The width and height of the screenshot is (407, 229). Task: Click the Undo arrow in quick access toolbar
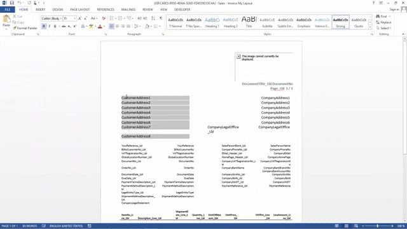pyautogui.click(x=20, y=3)
